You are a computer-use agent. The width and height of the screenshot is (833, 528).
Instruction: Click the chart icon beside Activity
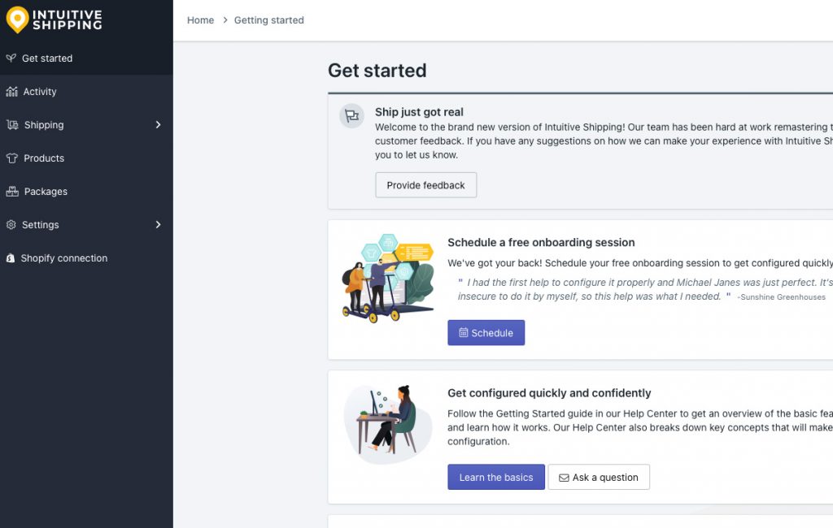pos(11,91)
